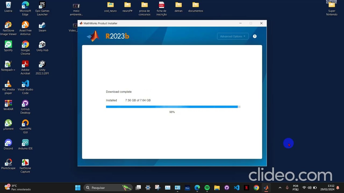Open Visual Studio Code from the taskbar
Viewport: 344px width, 193px height.
pos(236,188)
